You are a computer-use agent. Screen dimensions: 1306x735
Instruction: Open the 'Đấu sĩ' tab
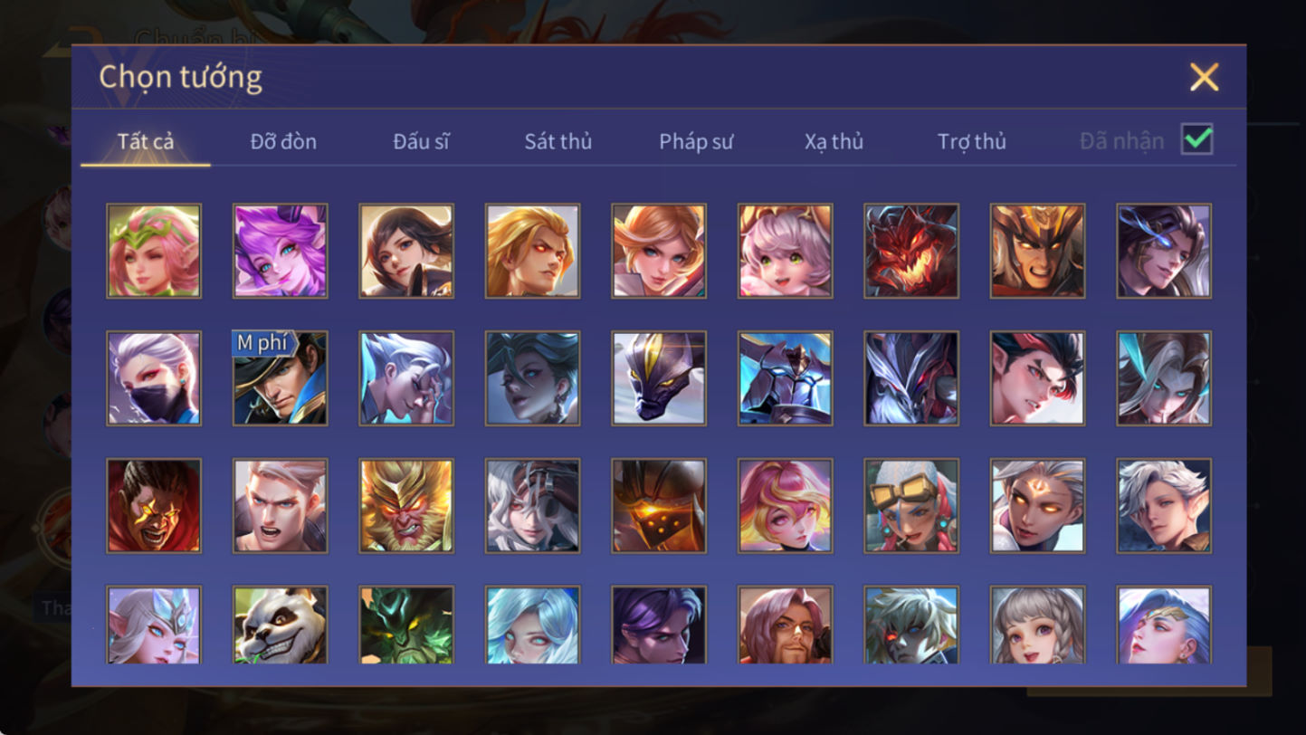[x=421, y=141]
